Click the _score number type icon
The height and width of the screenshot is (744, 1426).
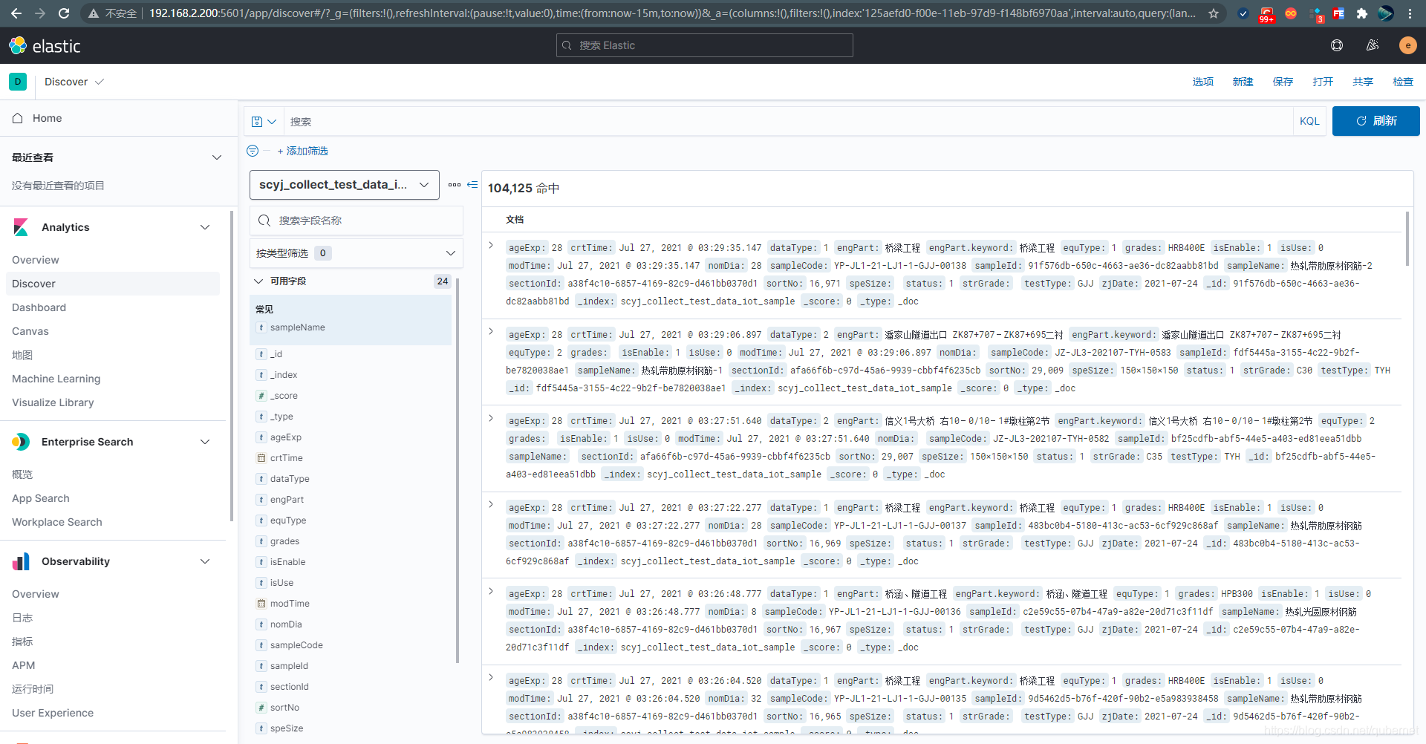click(261, 396)
